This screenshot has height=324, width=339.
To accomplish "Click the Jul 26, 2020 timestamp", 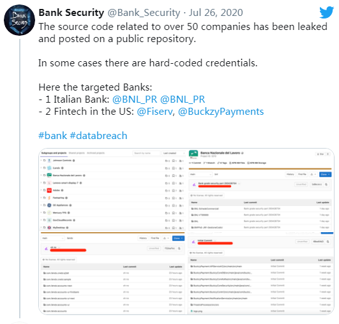I will (x=216, y=13).
